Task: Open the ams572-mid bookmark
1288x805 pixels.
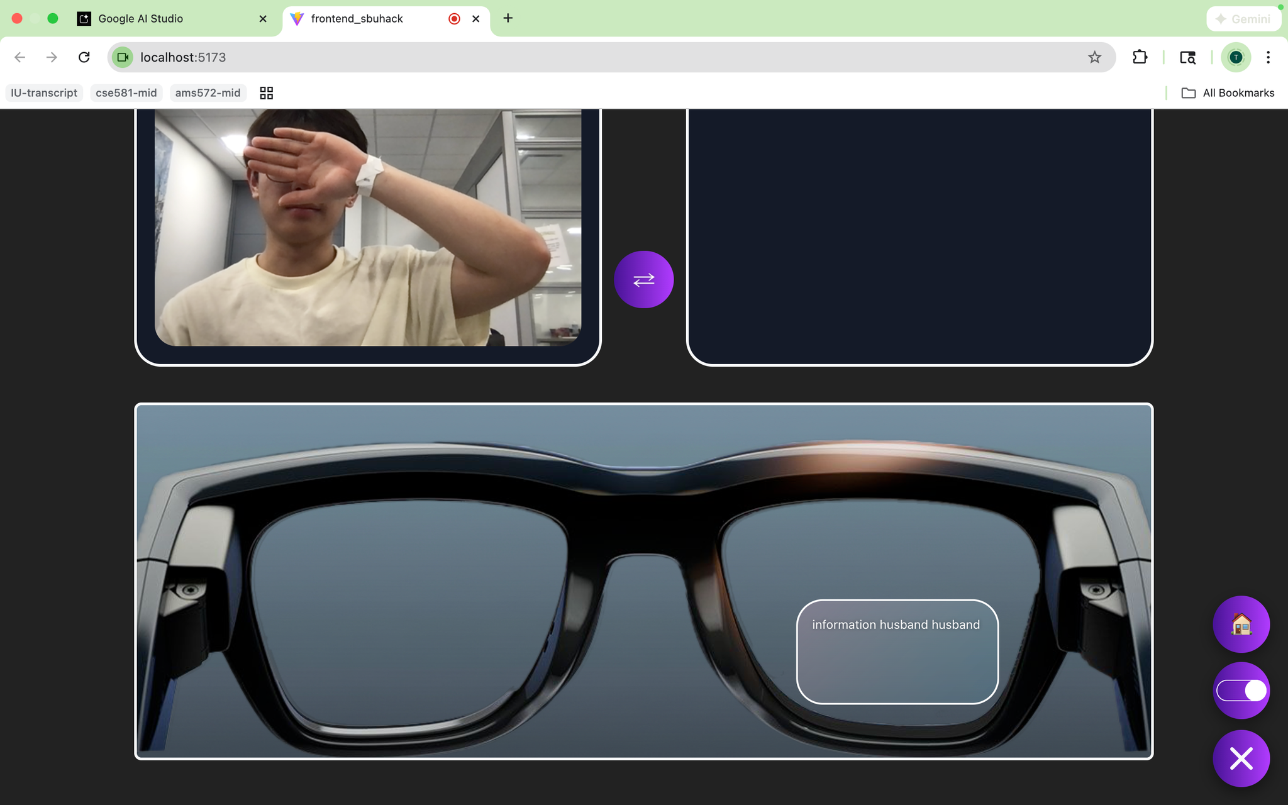Action: pos(208,93)
